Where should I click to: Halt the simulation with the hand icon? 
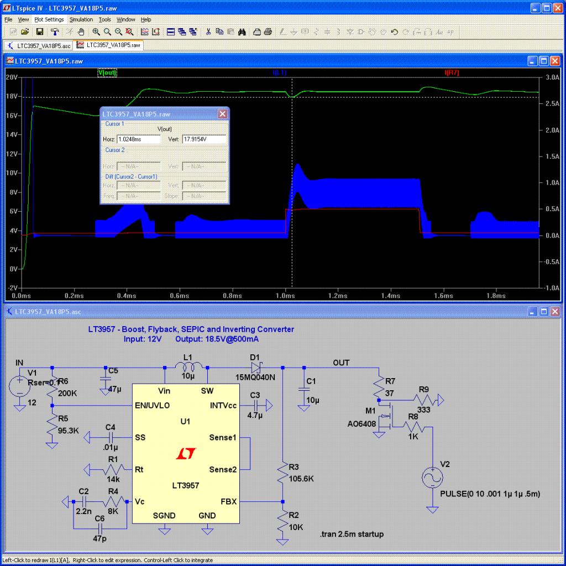(81, 32)
